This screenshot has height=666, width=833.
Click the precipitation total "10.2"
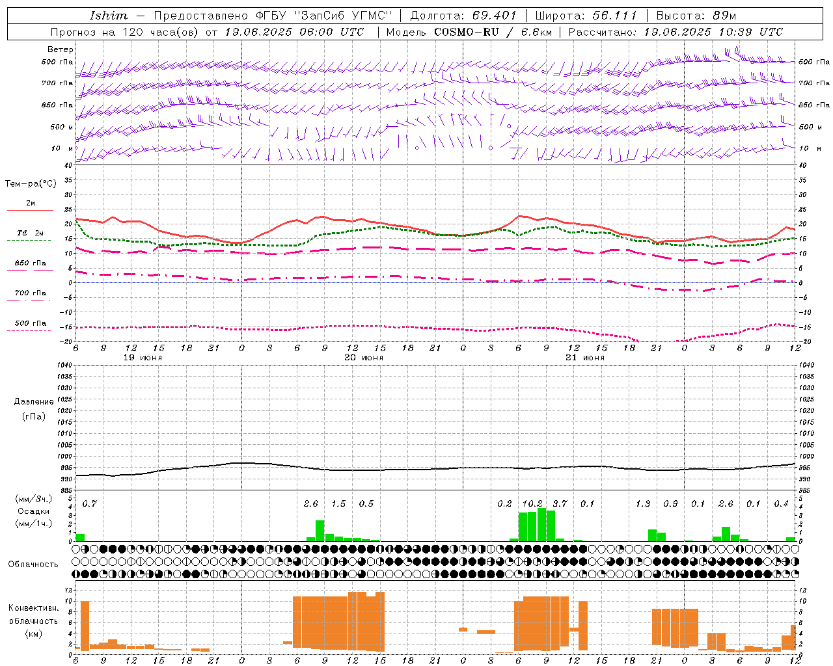pyautogui.click(x=532, y=504)
